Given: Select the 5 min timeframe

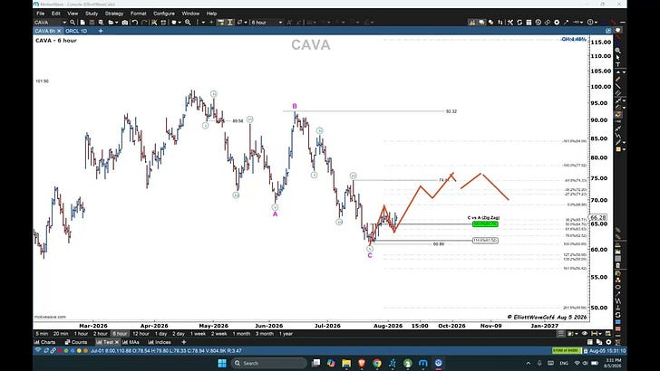Looking at the screenshot, I should (42, 334).
